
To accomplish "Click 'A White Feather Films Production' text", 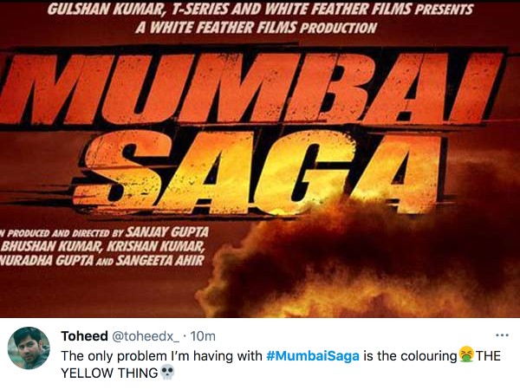I will (256, 28).
